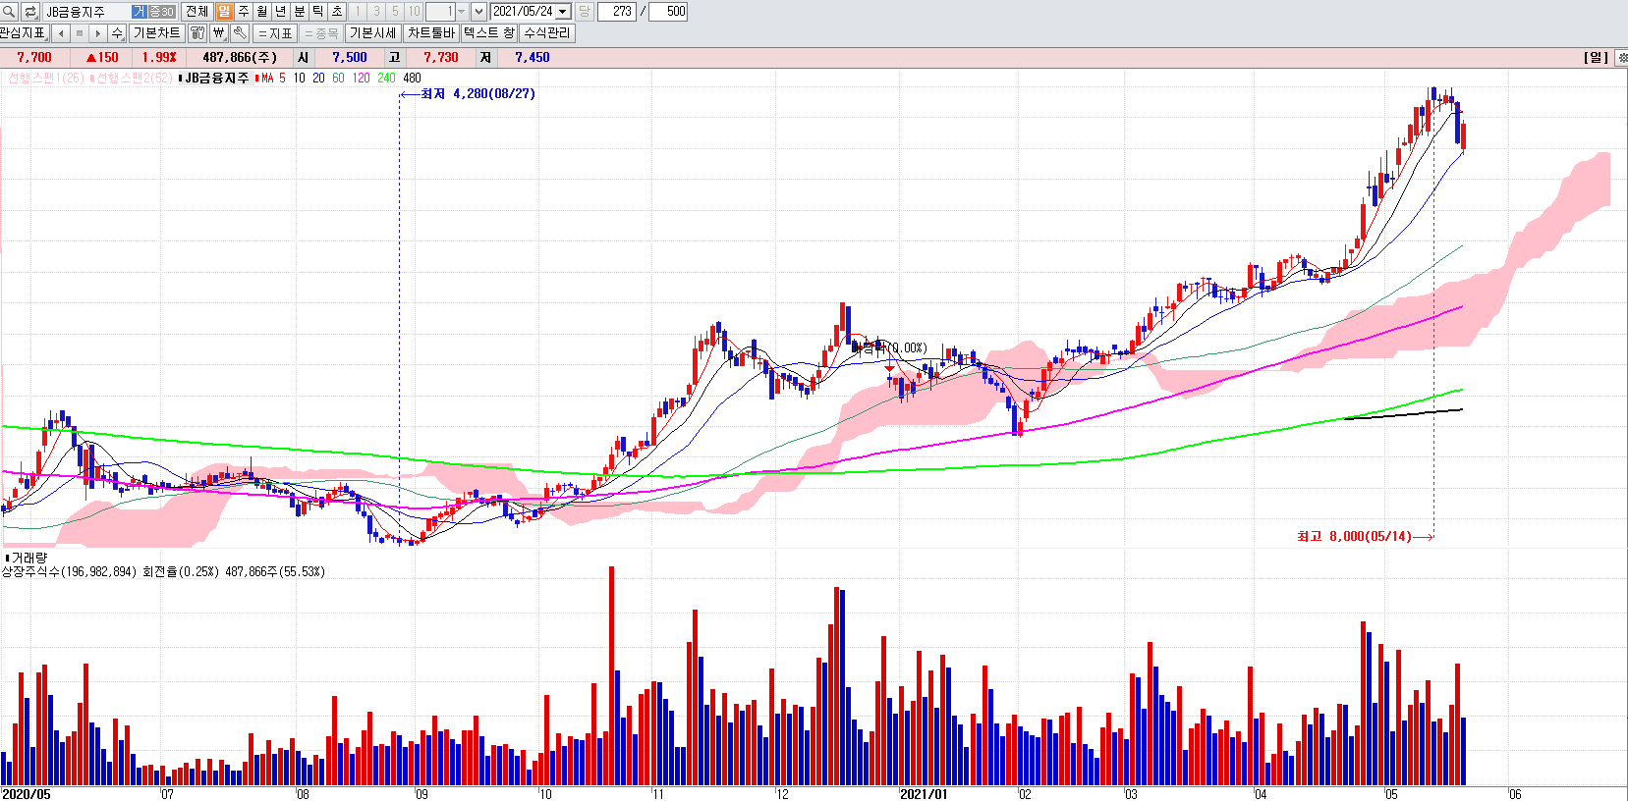1628x801 pixels.
Task: Open the 기본시세 quote tab
Action: click(x=373, y=33)
